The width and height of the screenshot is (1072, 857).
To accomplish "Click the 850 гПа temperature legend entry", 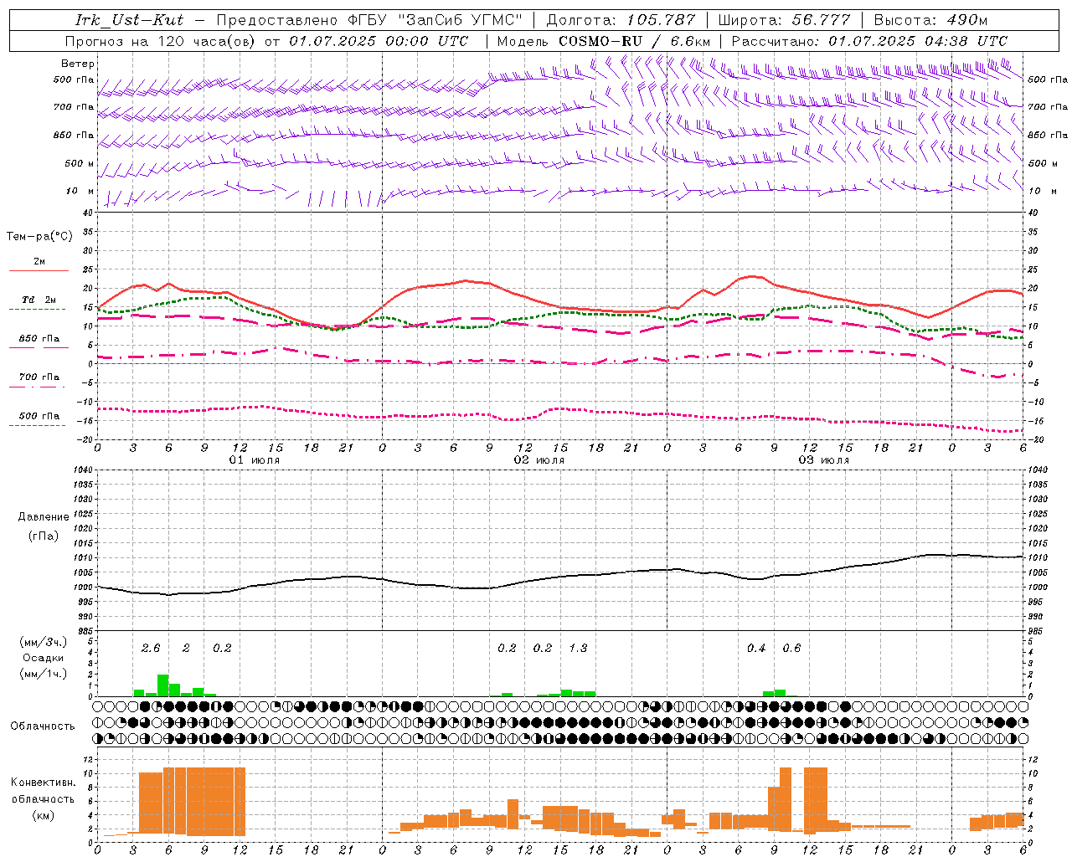I will point(39,339).
